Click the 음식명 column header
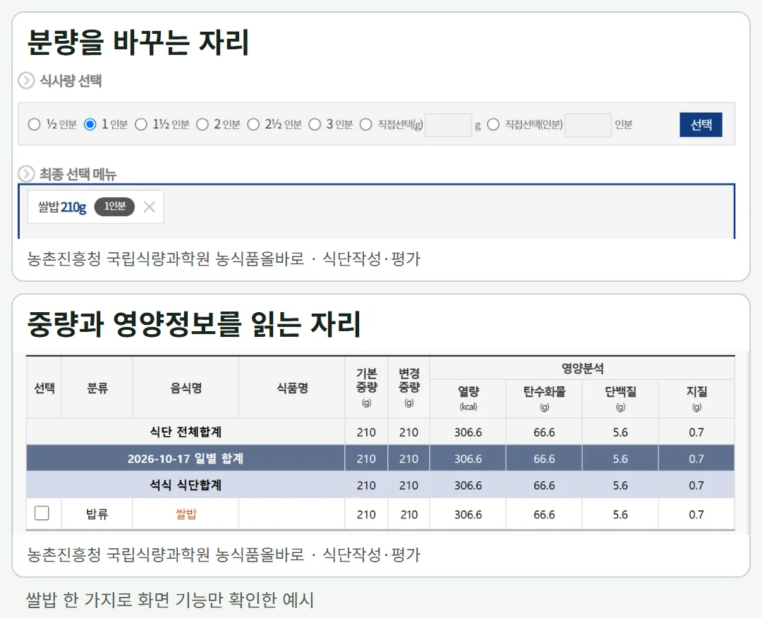Image resolution: width=762 pixels, height=618 pixels. click(x=186, y=388)
